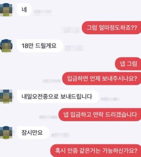Click the blurred timestamp beside '입금하면 언제 보내주시나요?'
This screenshot has height=157, width=141.
coord(51,81)
